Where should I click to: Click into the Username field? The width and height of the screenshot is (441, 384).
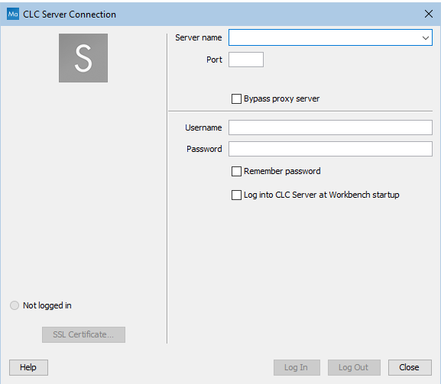tap(330, 127)
